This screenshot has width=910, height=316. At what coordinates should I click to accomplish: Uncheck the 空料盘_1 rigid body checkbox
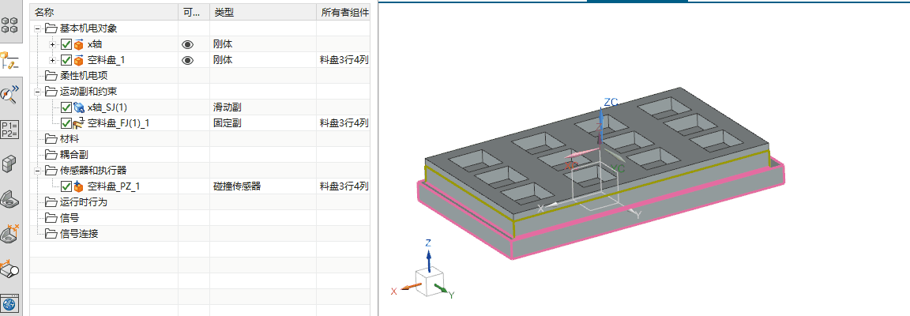[66, 60]
